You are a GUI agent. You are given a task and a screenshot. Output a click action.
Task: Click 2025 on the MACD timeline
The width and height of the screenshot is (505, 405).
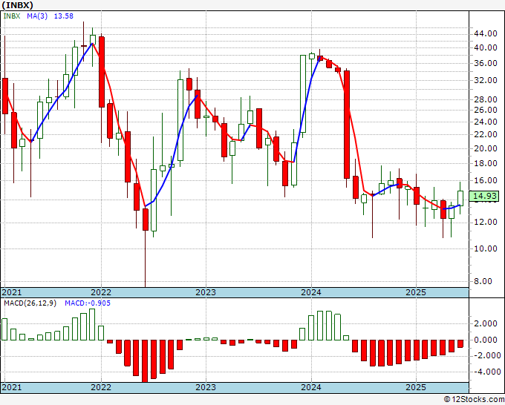pos(416,387)
